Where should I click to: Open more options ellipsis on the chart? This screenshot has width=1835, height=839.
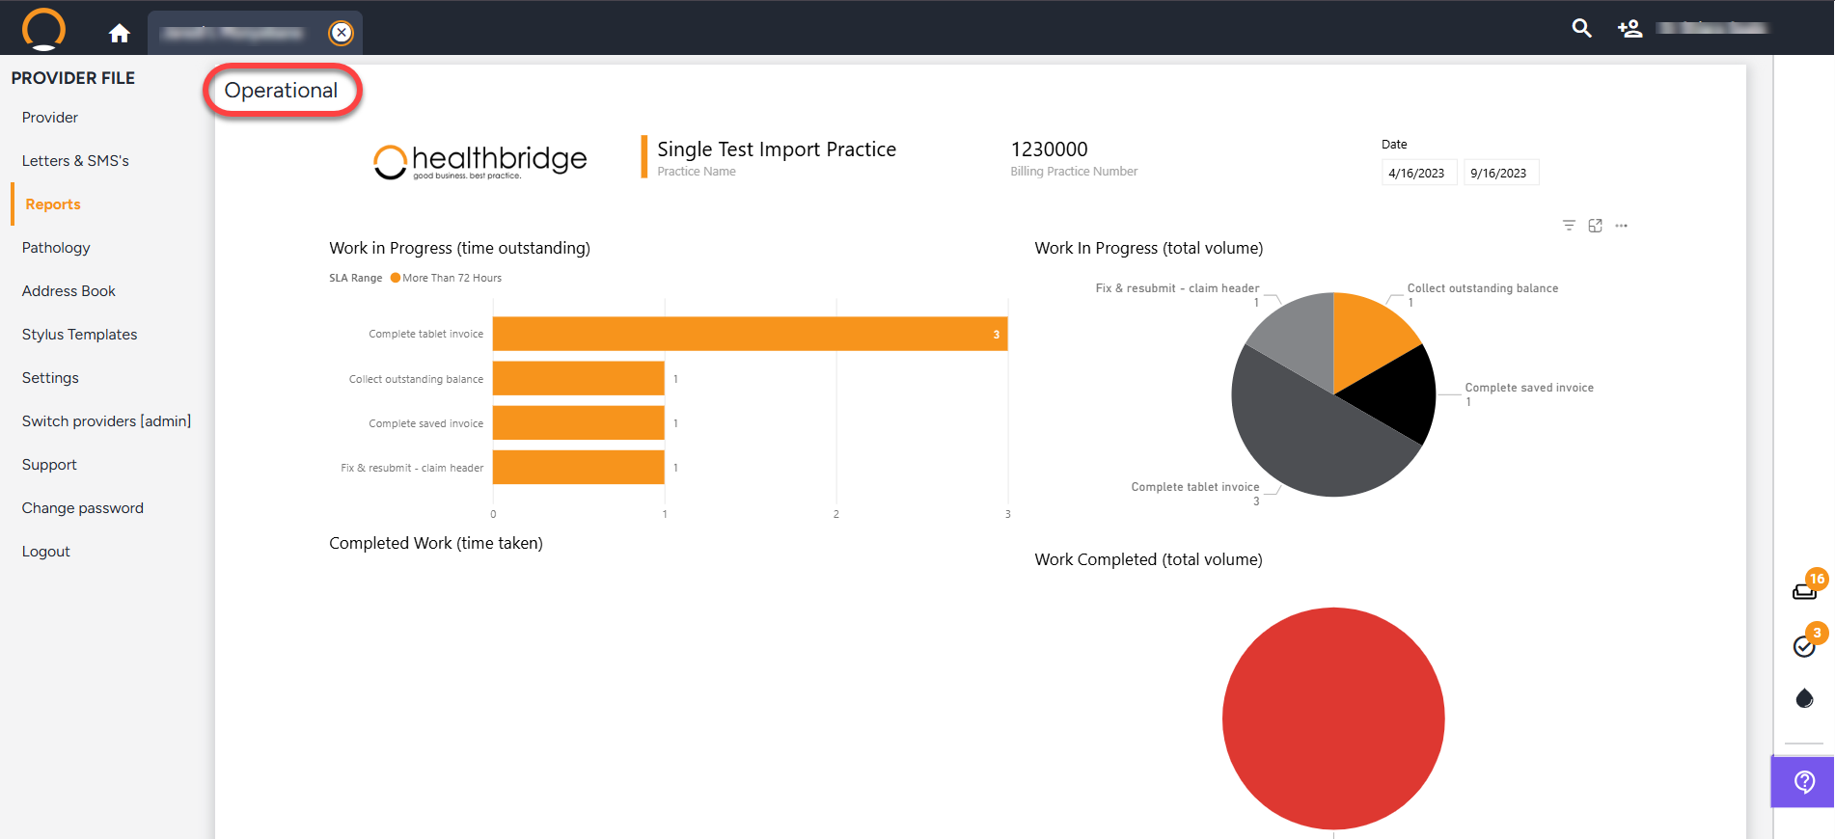tap(1621, 226)
